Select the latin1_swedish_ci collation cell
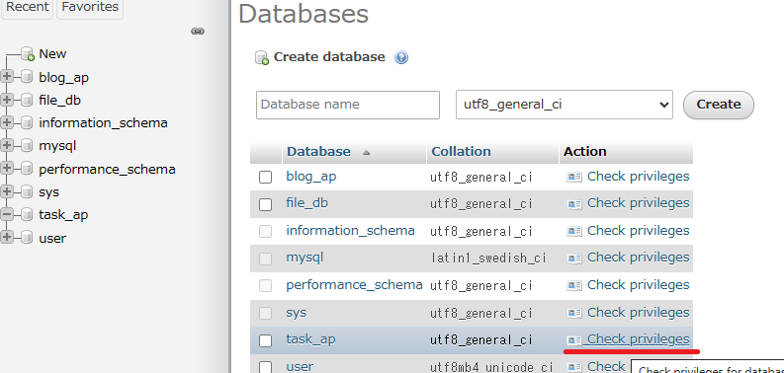 point(488,259)
